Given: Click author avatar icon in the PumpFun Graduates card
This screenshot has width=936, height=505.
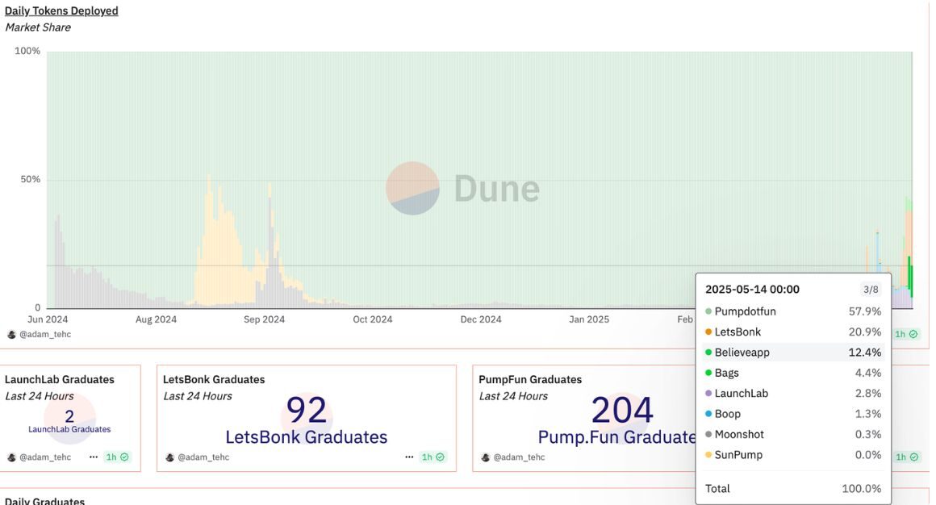Looking at the screenshot, I should click(485, 457).
